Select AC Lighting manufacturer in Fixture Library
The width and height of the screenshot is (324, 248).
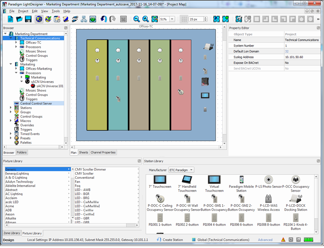[x=14, y=194]
